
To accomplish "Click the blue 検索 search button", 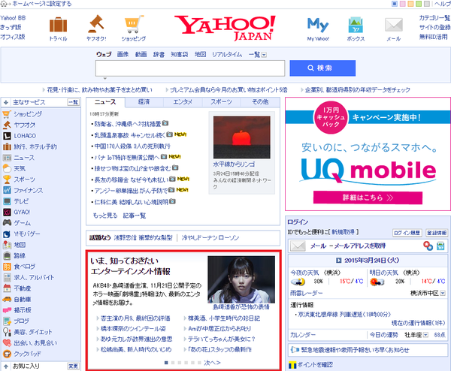I will pyautogui.click(x=322, y=68).
